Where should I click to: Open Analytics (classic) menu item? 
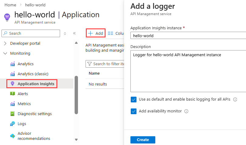[x=33, y=74]
